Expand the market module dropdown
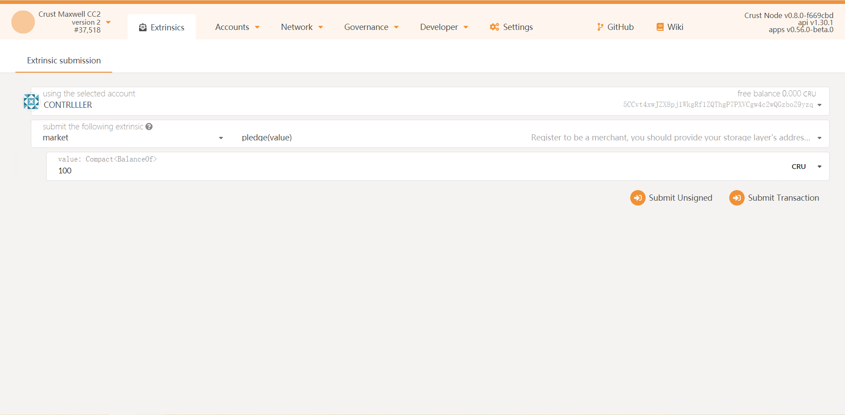The height and width of the screenshot is (415, 845). pos(132,138)
